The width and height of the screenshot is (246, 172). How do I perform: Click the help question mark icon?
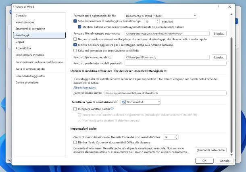pos(219,7)
